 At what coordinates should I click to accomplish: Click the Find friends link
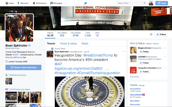134,77
